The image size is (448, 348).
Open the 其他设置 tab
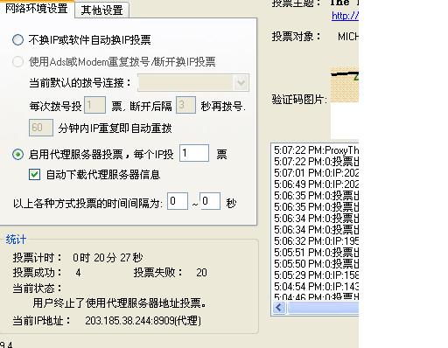[101, 10]
